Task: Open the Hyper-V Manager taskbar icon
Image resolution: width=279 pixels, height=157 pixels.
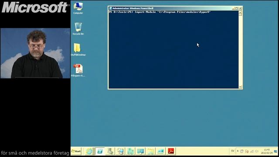Action: coord(130,151)
